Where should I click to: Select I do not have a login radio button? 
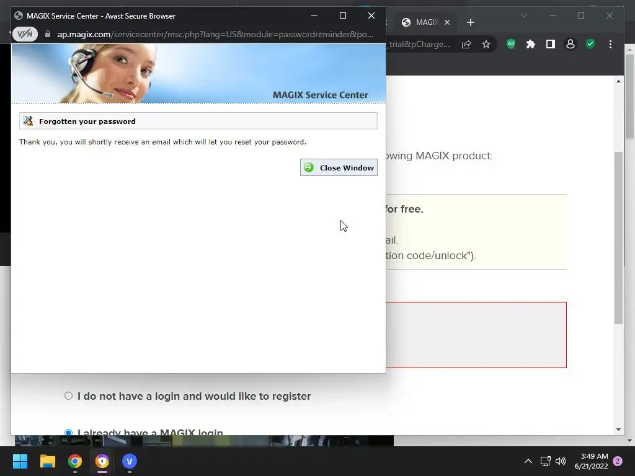tap(68, 395)
